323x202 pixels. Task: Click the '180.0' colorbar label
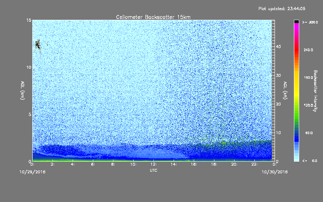click(x=308, y=78)
